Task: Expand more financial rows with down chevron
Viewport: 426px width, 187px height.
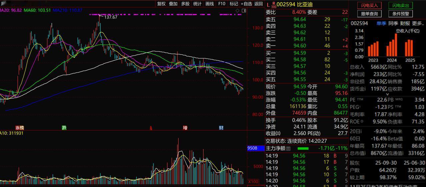Action: click(x=387, y=94)
